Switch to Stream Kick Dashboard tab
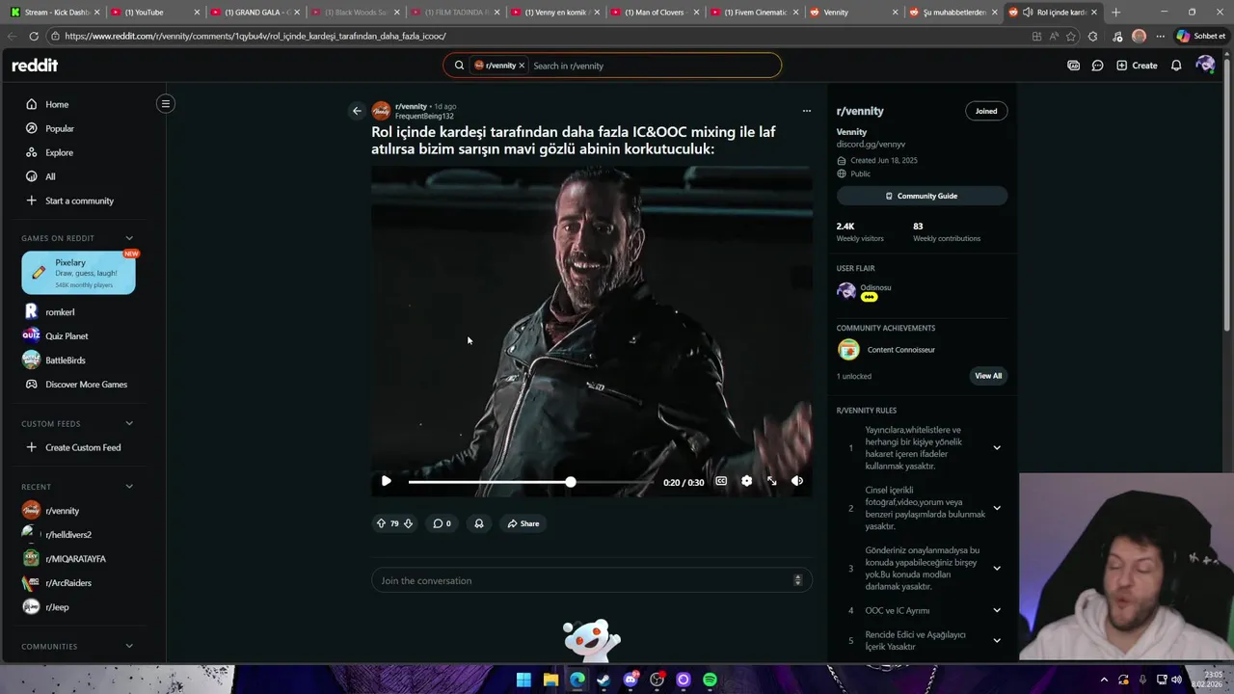 click(x=53, y=12)
